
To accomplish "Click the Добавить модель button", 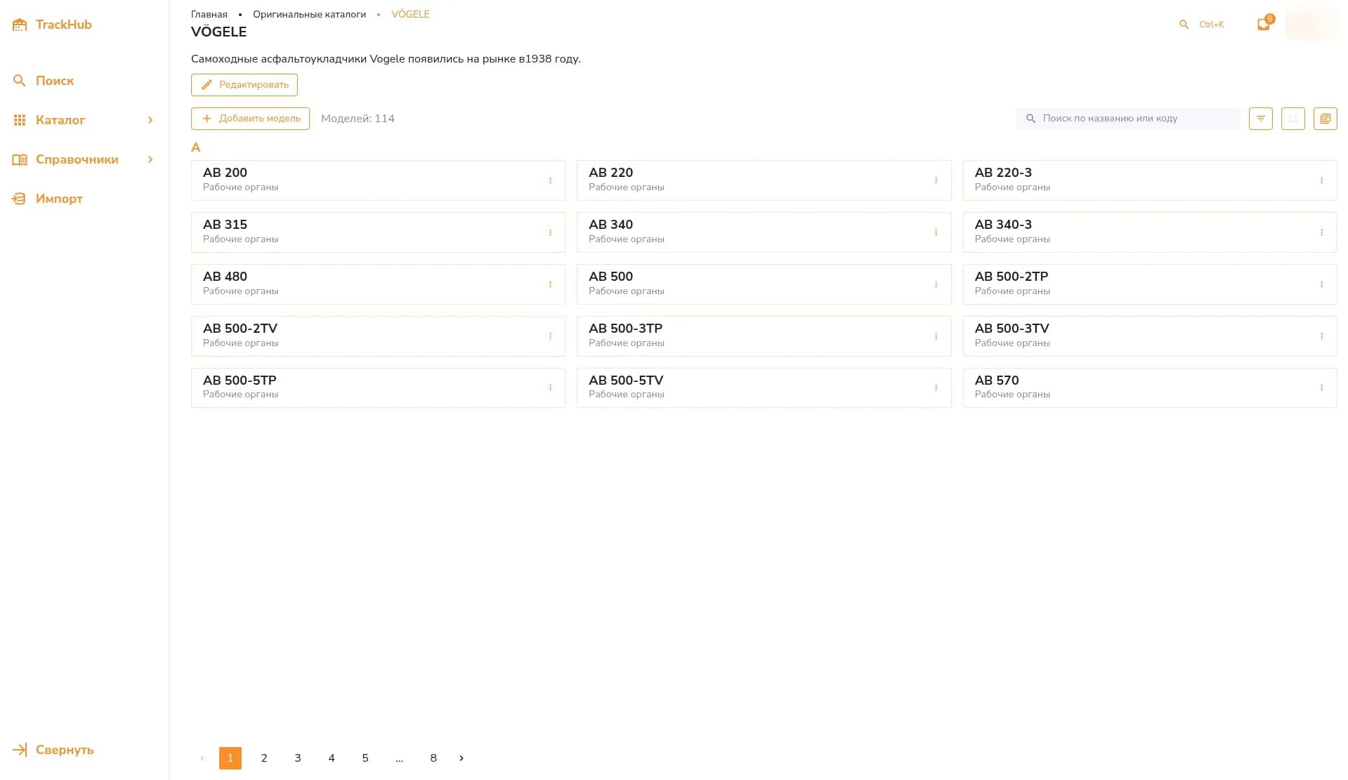I will pos(250,119).
